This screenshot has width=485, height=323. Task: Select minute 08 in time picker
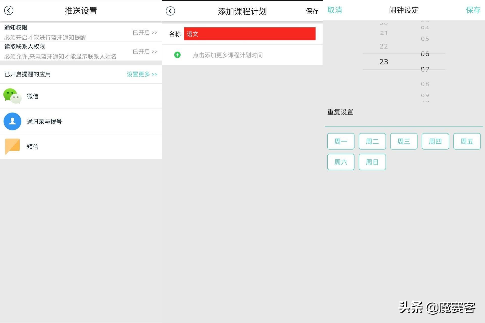(x=425, y=84)
